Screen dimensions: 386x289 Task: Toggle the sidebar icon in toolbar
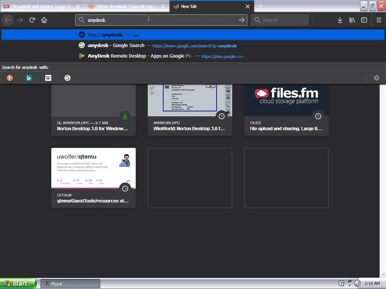(364, 20)
